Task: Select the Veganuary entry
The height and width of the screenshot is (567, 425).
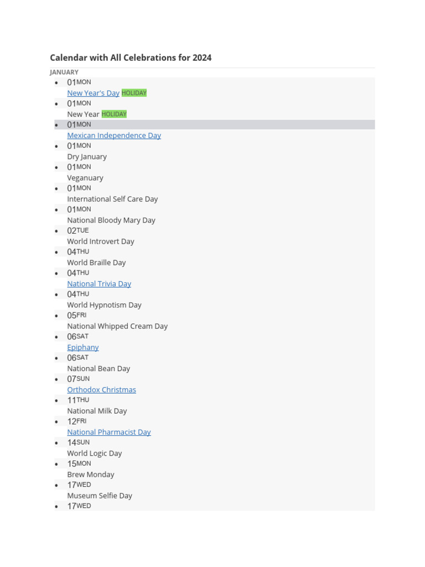Action: 85,178
